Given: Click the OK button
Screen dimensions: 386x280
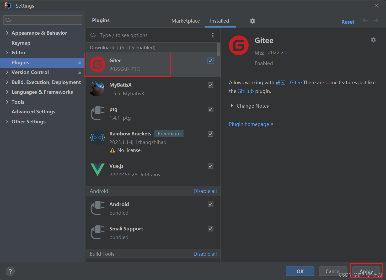Looking at the screenshot, I should pos(300,271).
